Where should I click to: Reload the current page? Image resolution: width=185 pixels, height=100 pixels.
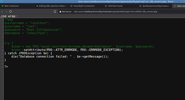coord(11,12)
